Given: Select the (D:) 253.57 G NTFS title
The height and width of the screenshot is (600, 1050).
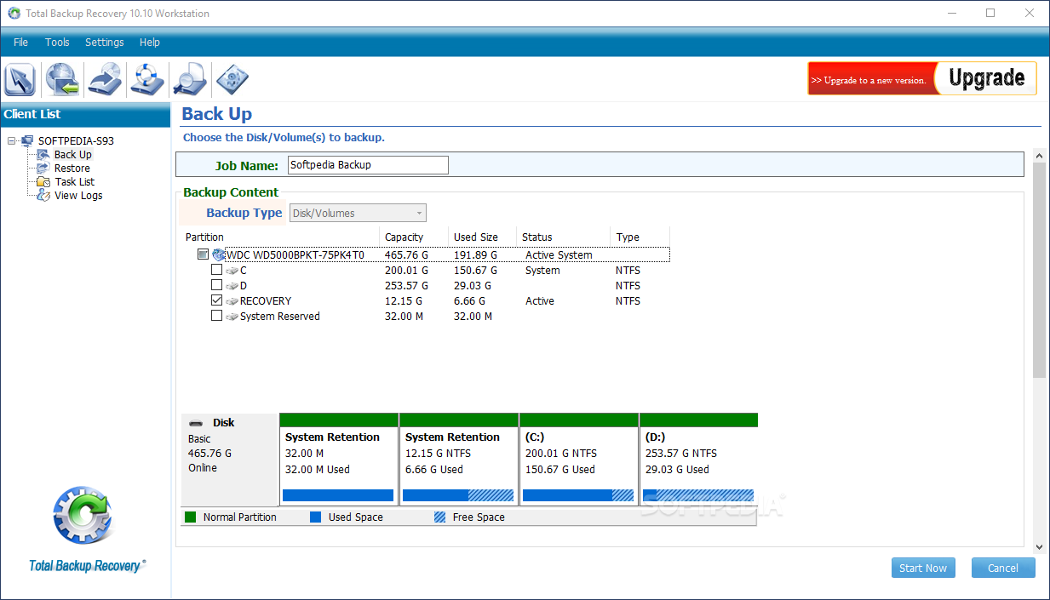Looking at the screenshot, I should coord(657,437).
